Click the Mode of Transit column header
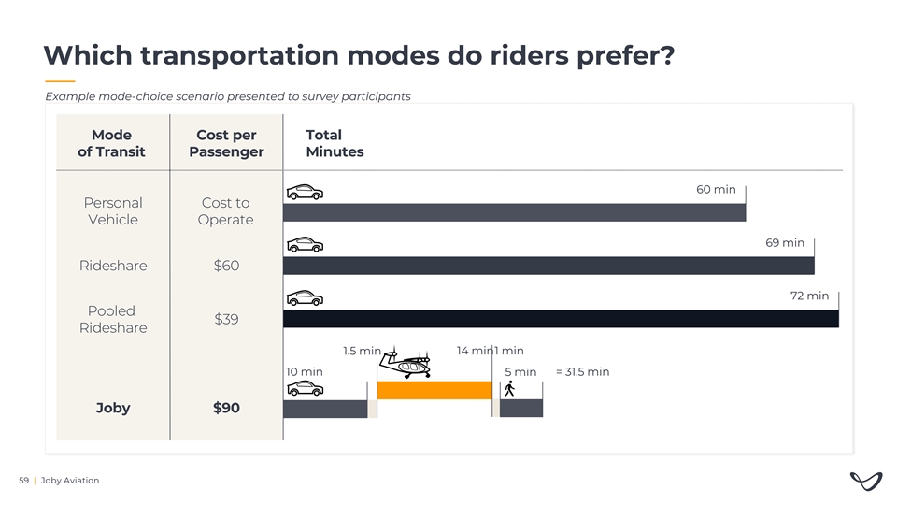Image resolution: width=897 pixels, height=505 pixels. click(x=112, y=143)
